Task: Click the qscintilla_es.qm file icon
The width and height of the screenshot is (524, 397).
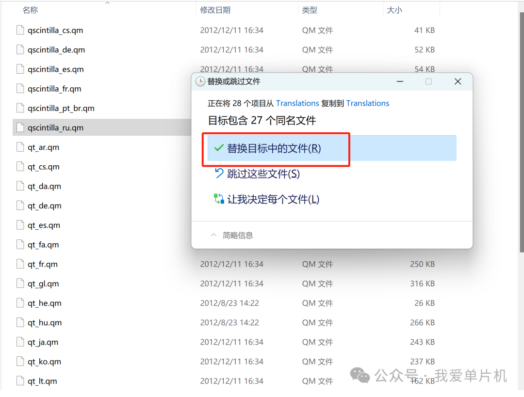Action: pos(20,69)
